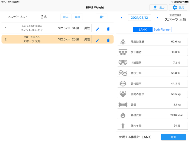Click the 計測 measure button
Viewport: 190px width, 142px height.
[x=173, y=137]
